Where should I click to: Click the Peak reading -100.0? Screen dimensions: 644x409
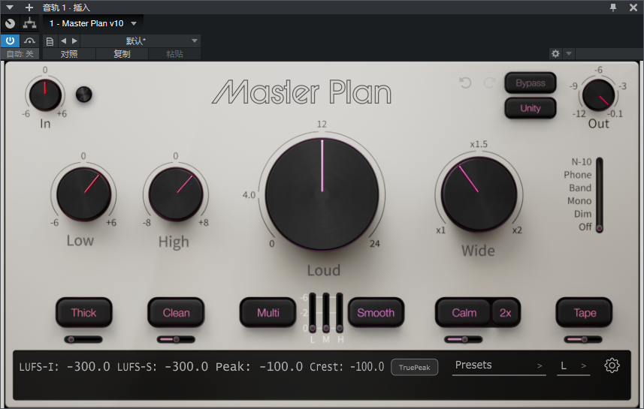(x=281, y=366)
